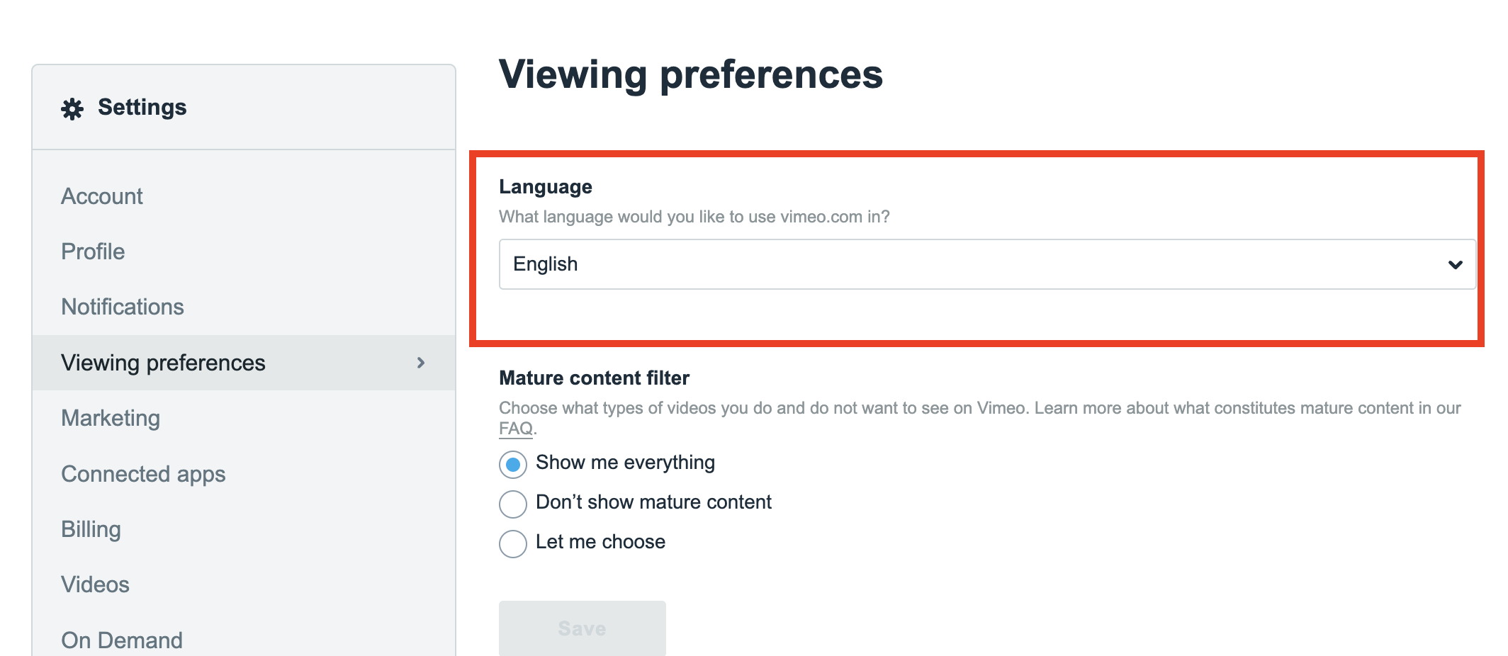Open Notifications settings

123,307
